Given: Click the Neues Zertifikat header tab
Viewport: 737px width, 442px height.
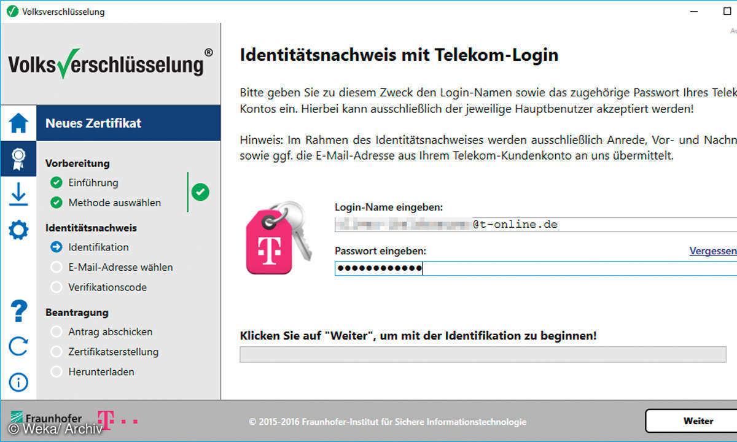Looking at the screenshot, I should [x=128, y=123].
